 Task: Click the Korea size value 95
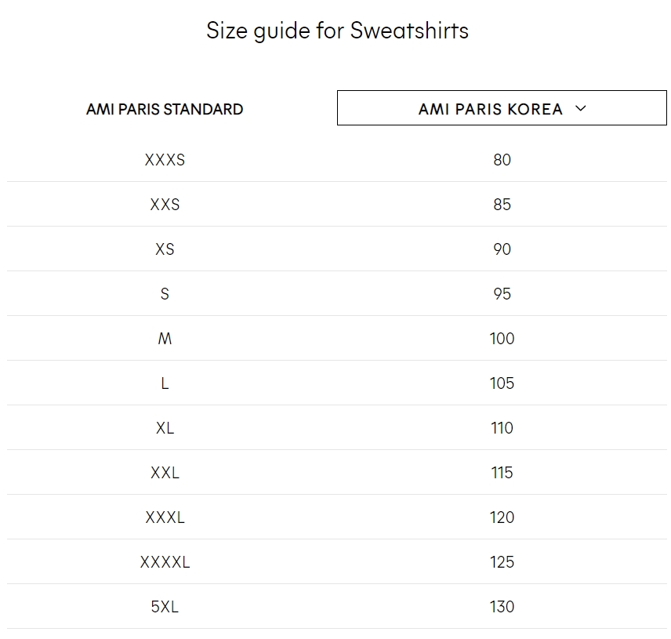pyautogui.click(x=502, y=294)
